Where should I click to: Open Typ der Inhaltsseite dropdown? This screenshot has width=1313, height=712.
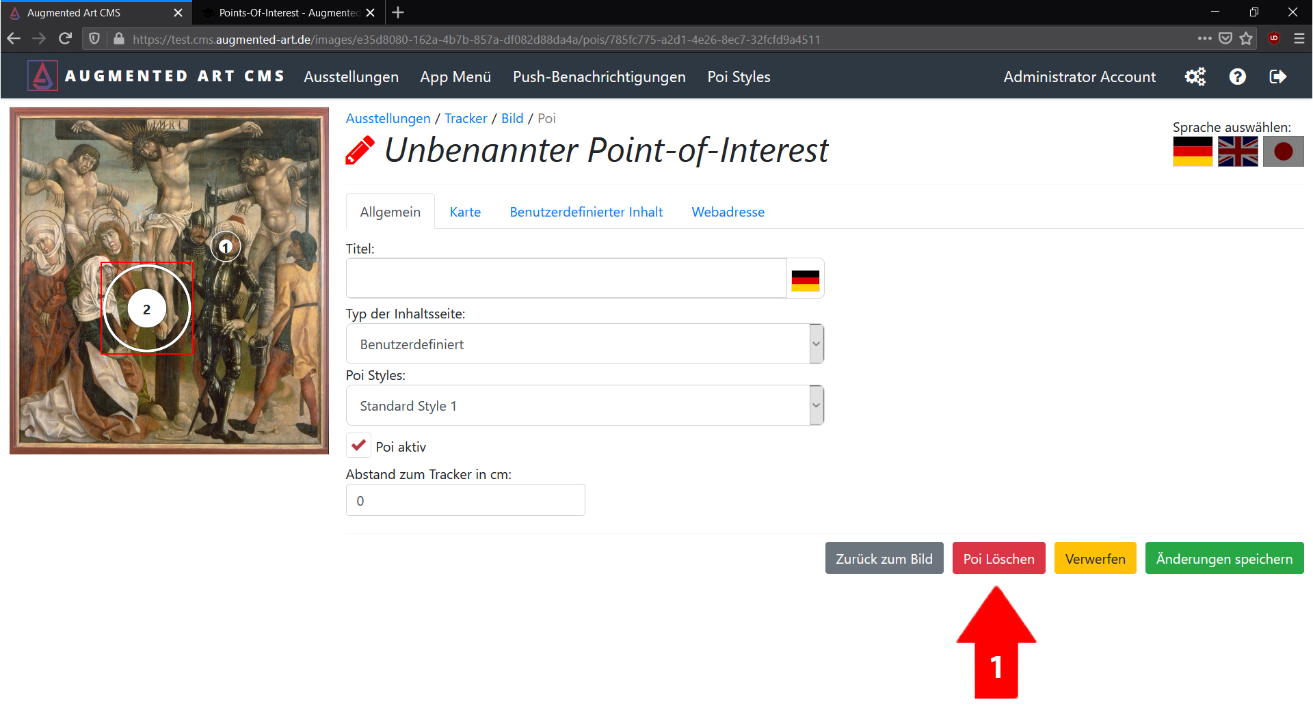(585, 344)
